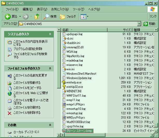Click wmprfJPN.prx file icon
The image size is (159, 138).
click(64, 104)
